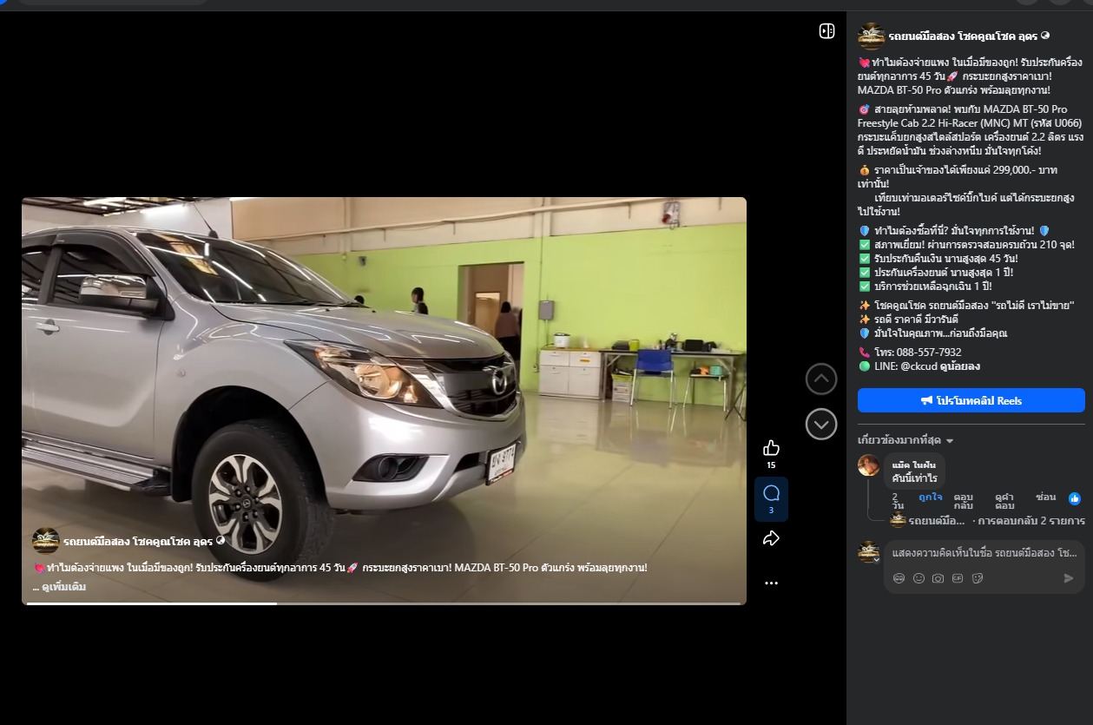This screenshot has width=1093, height=725.
Task: Expand การตอบกลับ 2 รายการ replies
Action: tap(1031, 521)
